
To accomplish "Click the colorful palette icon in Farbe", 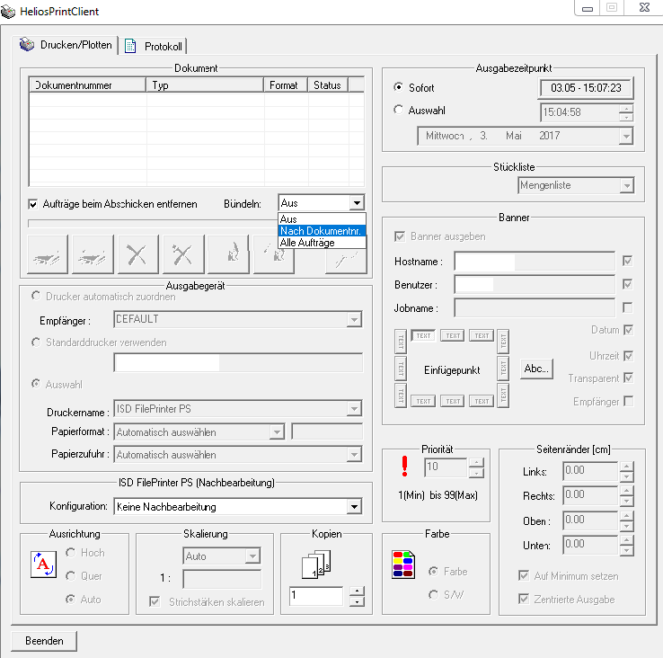I will pyautogui.click(x=403, y=564).
